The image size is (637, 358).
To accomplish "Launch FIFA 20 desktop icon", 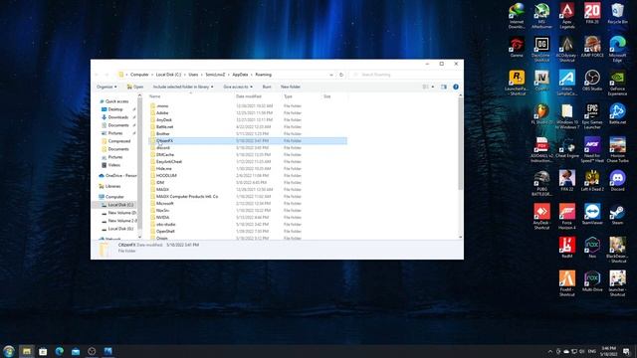I will 592,13.
